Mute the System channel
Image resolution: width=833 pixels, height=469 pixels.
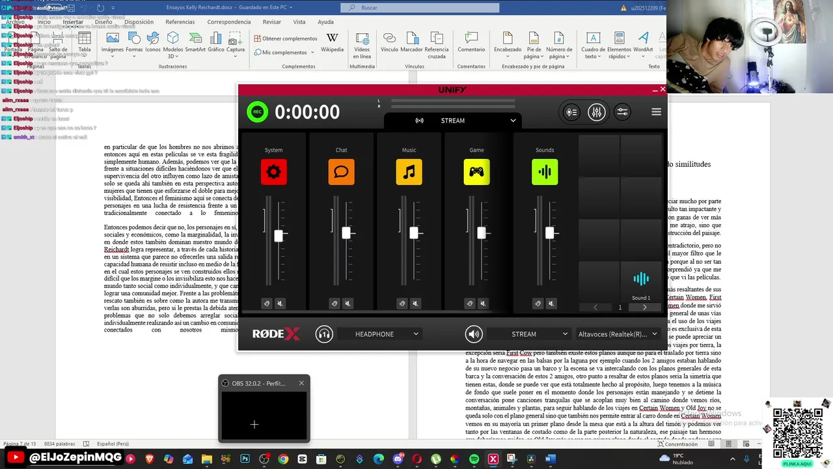(280, 304)
